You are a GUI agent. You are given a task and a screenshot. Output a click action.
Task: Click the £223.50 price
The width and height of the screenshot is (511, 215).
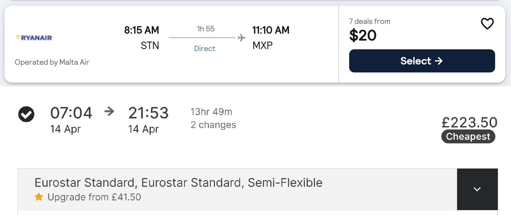[x=469, y=123]
